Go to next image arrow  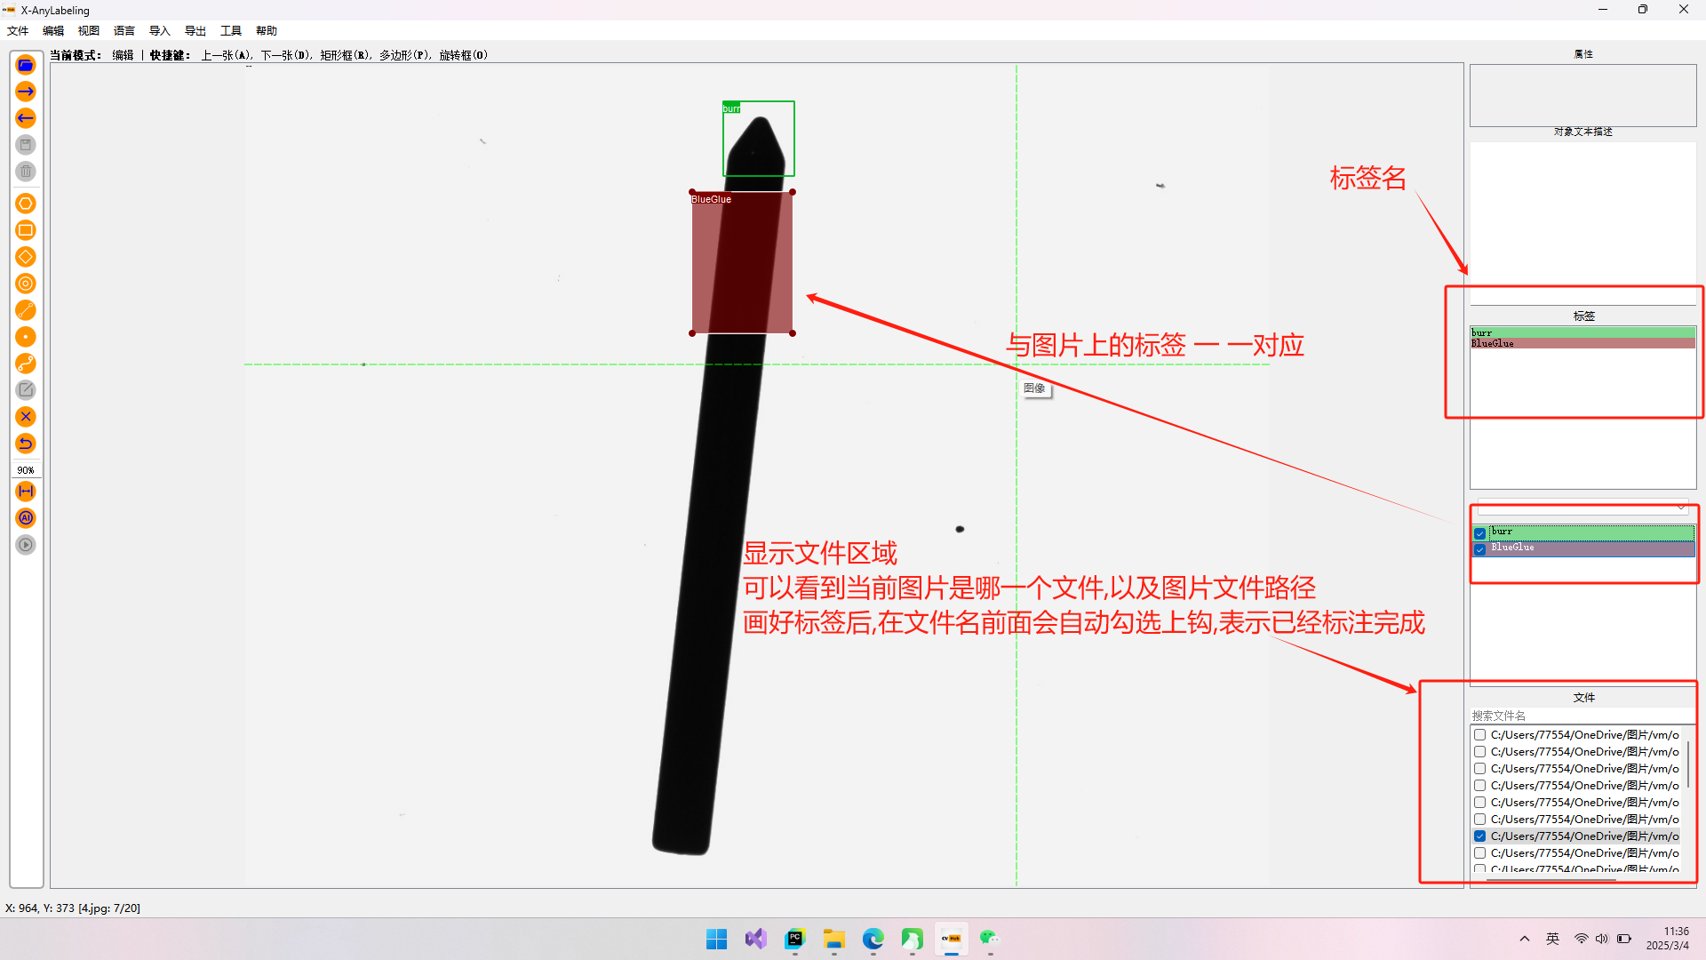(26, 92)
